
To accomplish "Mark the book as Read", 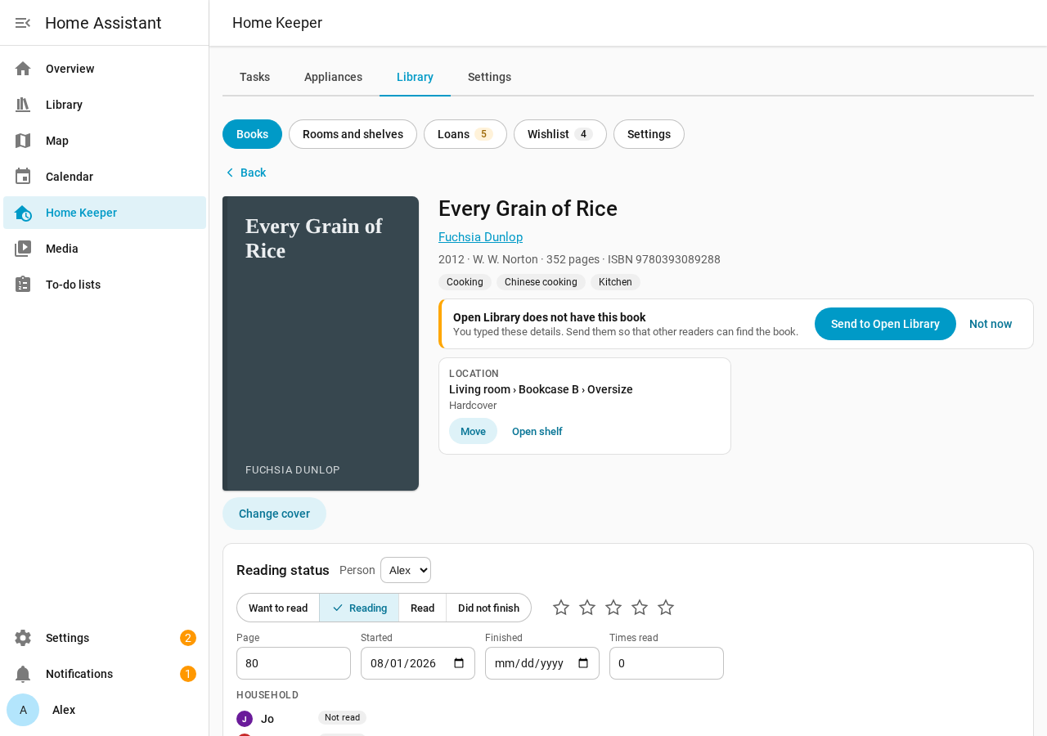I will click(x=422, y=608).
